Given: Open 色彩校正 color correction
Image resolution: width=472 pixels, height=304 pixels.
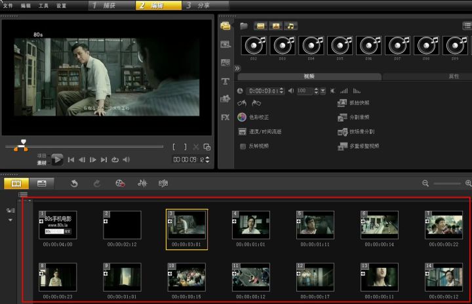Looking at the screenshot, I should click(x=253, y=117).
